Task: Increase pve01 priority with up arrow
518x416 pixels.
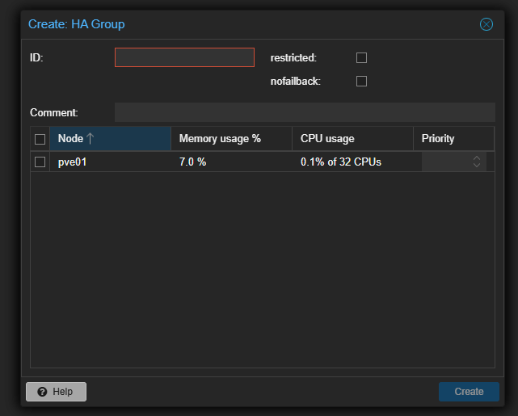Action: coord(477,158)
